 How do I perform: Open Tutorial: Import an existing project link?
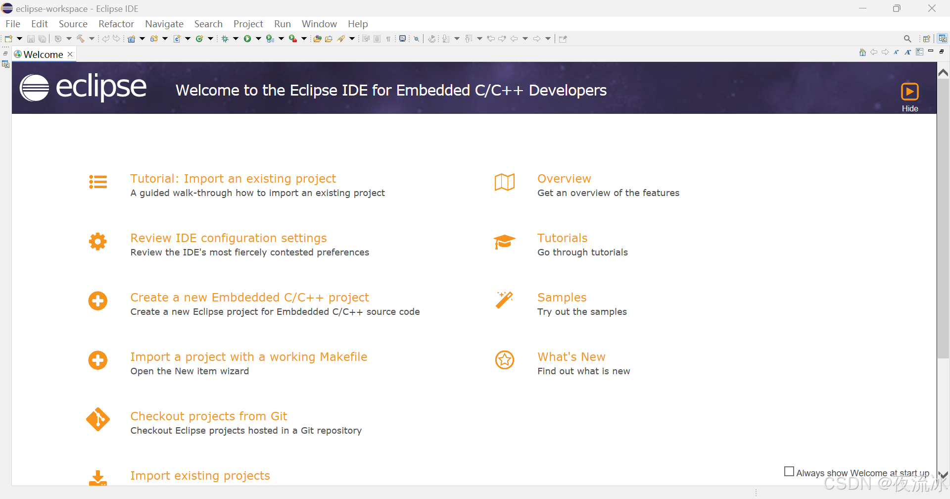click(x=233, y=179)
